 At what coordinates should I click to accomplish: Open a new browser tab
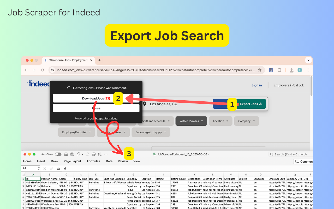tap(99, 60)
